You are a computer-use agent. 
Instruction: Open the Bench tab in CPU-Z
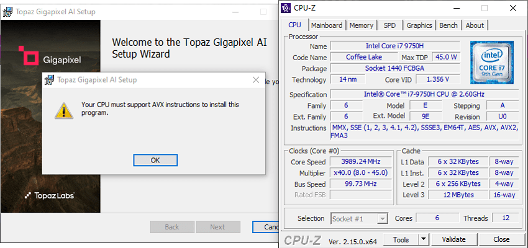point(448,25)
